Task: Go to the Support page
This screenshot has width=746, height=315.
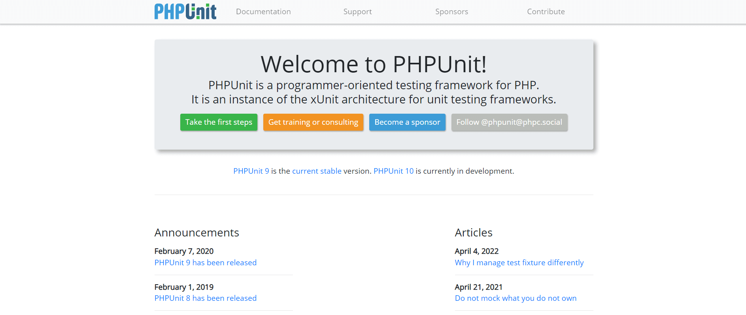Action: tap(357, 12)
